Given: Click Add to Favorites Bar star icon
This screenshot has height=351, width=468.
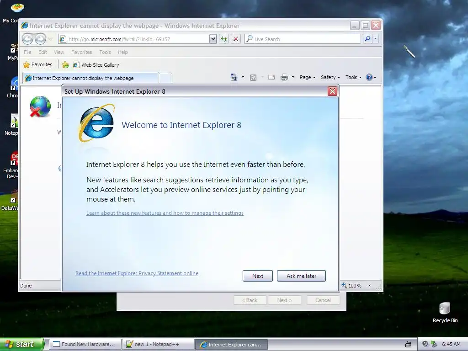Looking at the screenshot, I should (x=65, y=64).
